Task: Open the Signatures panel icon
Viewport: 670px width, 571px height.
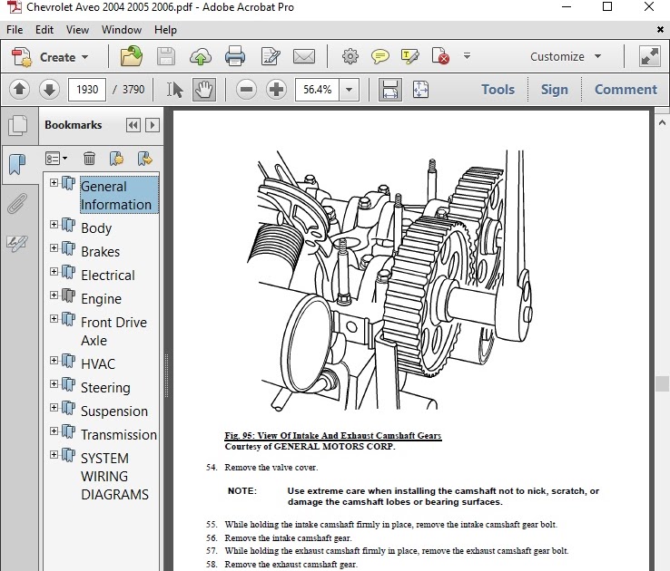Action: point(17,243)
